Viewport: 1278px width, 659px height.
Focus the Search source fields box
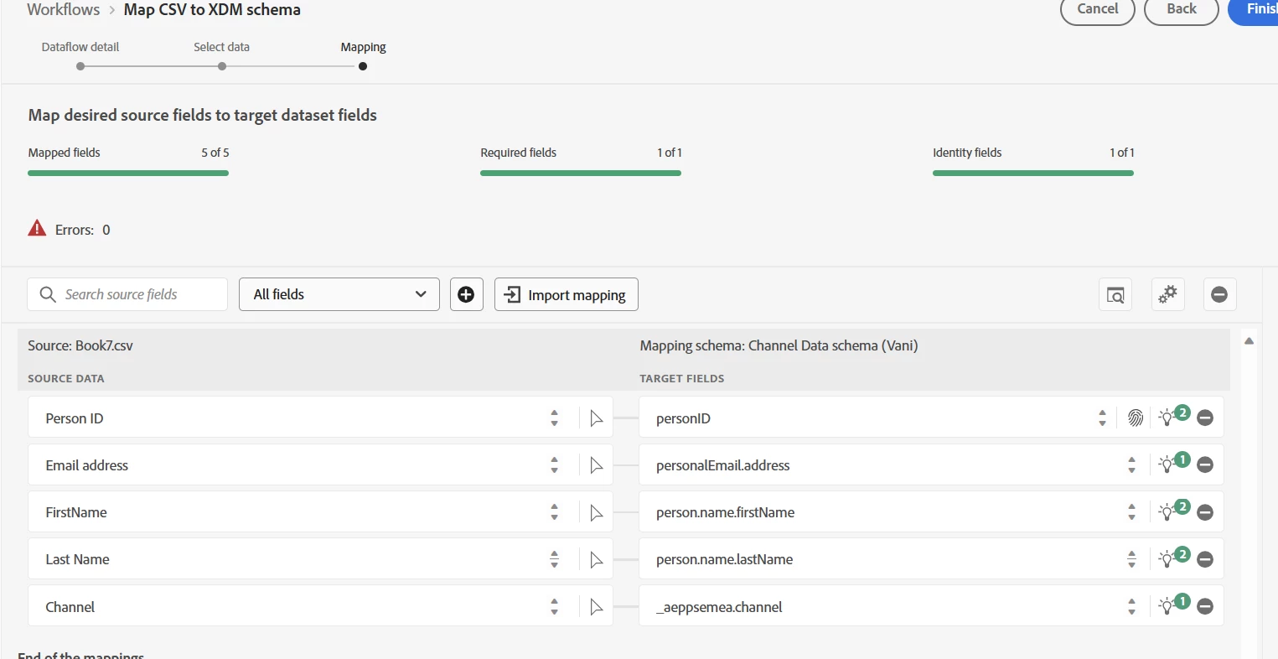(127, 294)
